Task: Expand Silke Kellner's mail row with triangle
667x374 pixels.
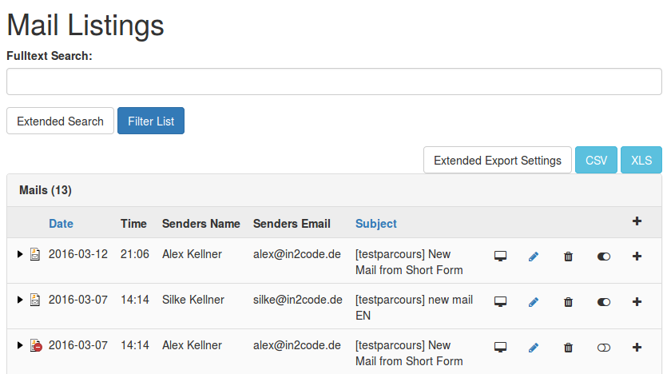Action: pos(20,300)
